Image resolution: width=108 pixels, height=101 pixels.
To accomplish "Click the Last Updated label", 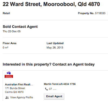I will [x=55, y=43].
